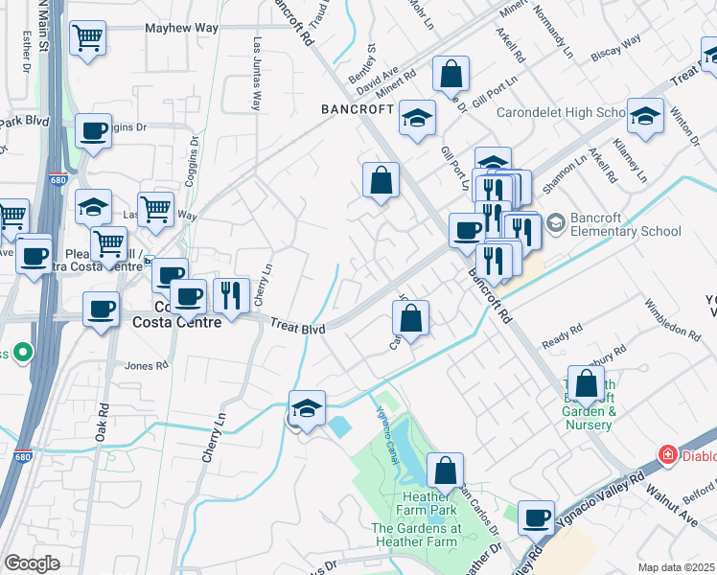The height and width of the screenshot is (575, 717).
Task: Select the shopping cart marker on Las Juntas Way label
Action: (x=155, y=213)
